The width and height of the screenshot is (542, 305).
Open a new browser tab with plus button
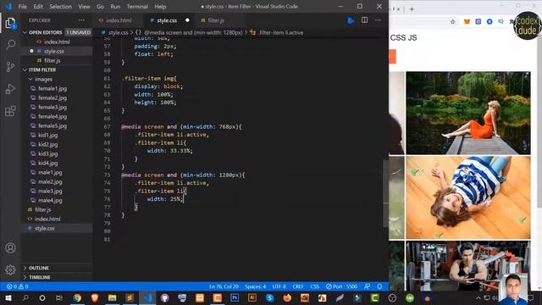click(412, 9)
